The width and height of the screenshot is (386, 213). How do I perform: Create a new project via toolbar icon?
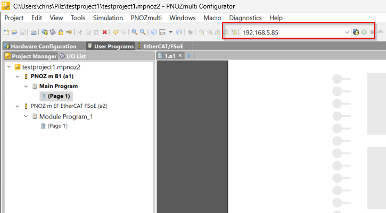pos(6,32)
